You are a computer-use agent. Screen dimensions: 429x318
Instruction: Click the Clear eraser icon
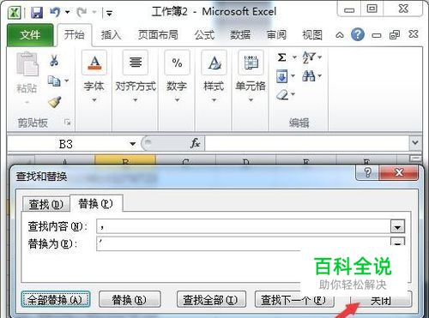(x=282, y=94)
